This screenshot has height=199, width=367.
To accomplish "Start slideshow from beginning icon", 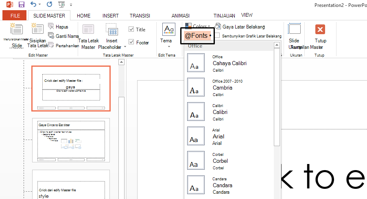I will click(61, 4).
